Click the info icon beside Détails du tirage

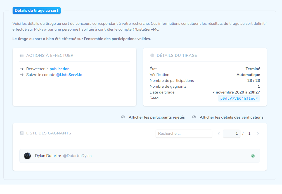[x=152, y=55]
